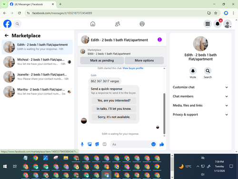Send quick response 'Yes, are you interested?'
The height and width of the screenshot is (179, 238).
coord(114,100)
